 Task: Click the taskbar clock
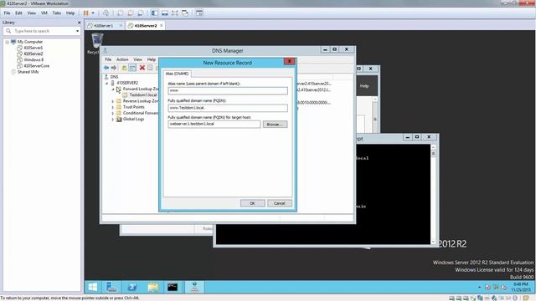pos(521,287)
